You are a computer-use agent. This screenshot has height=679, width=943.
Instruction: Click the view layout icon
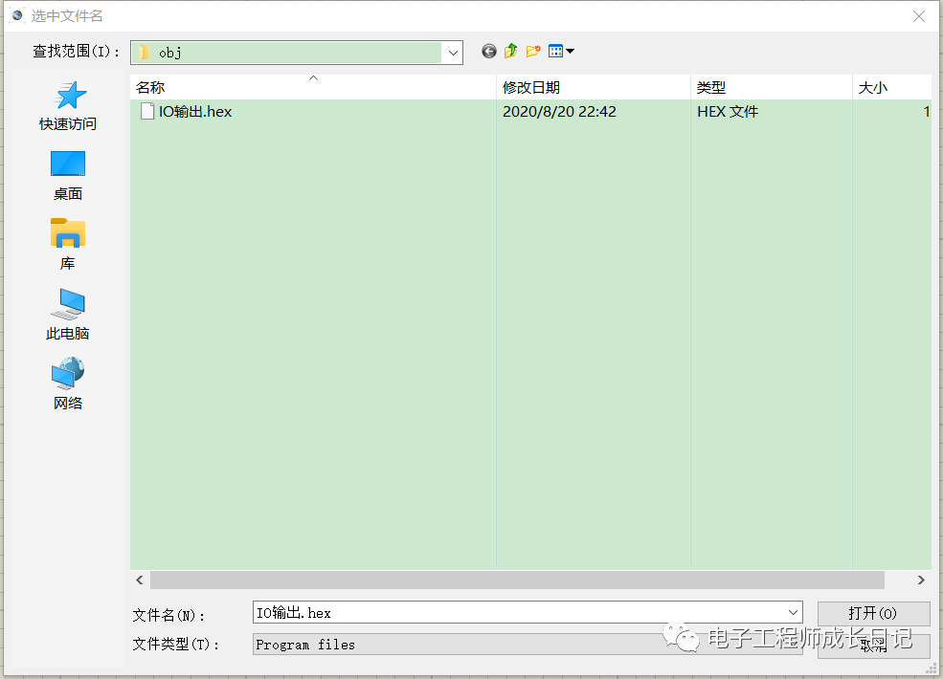coord(553,51)
